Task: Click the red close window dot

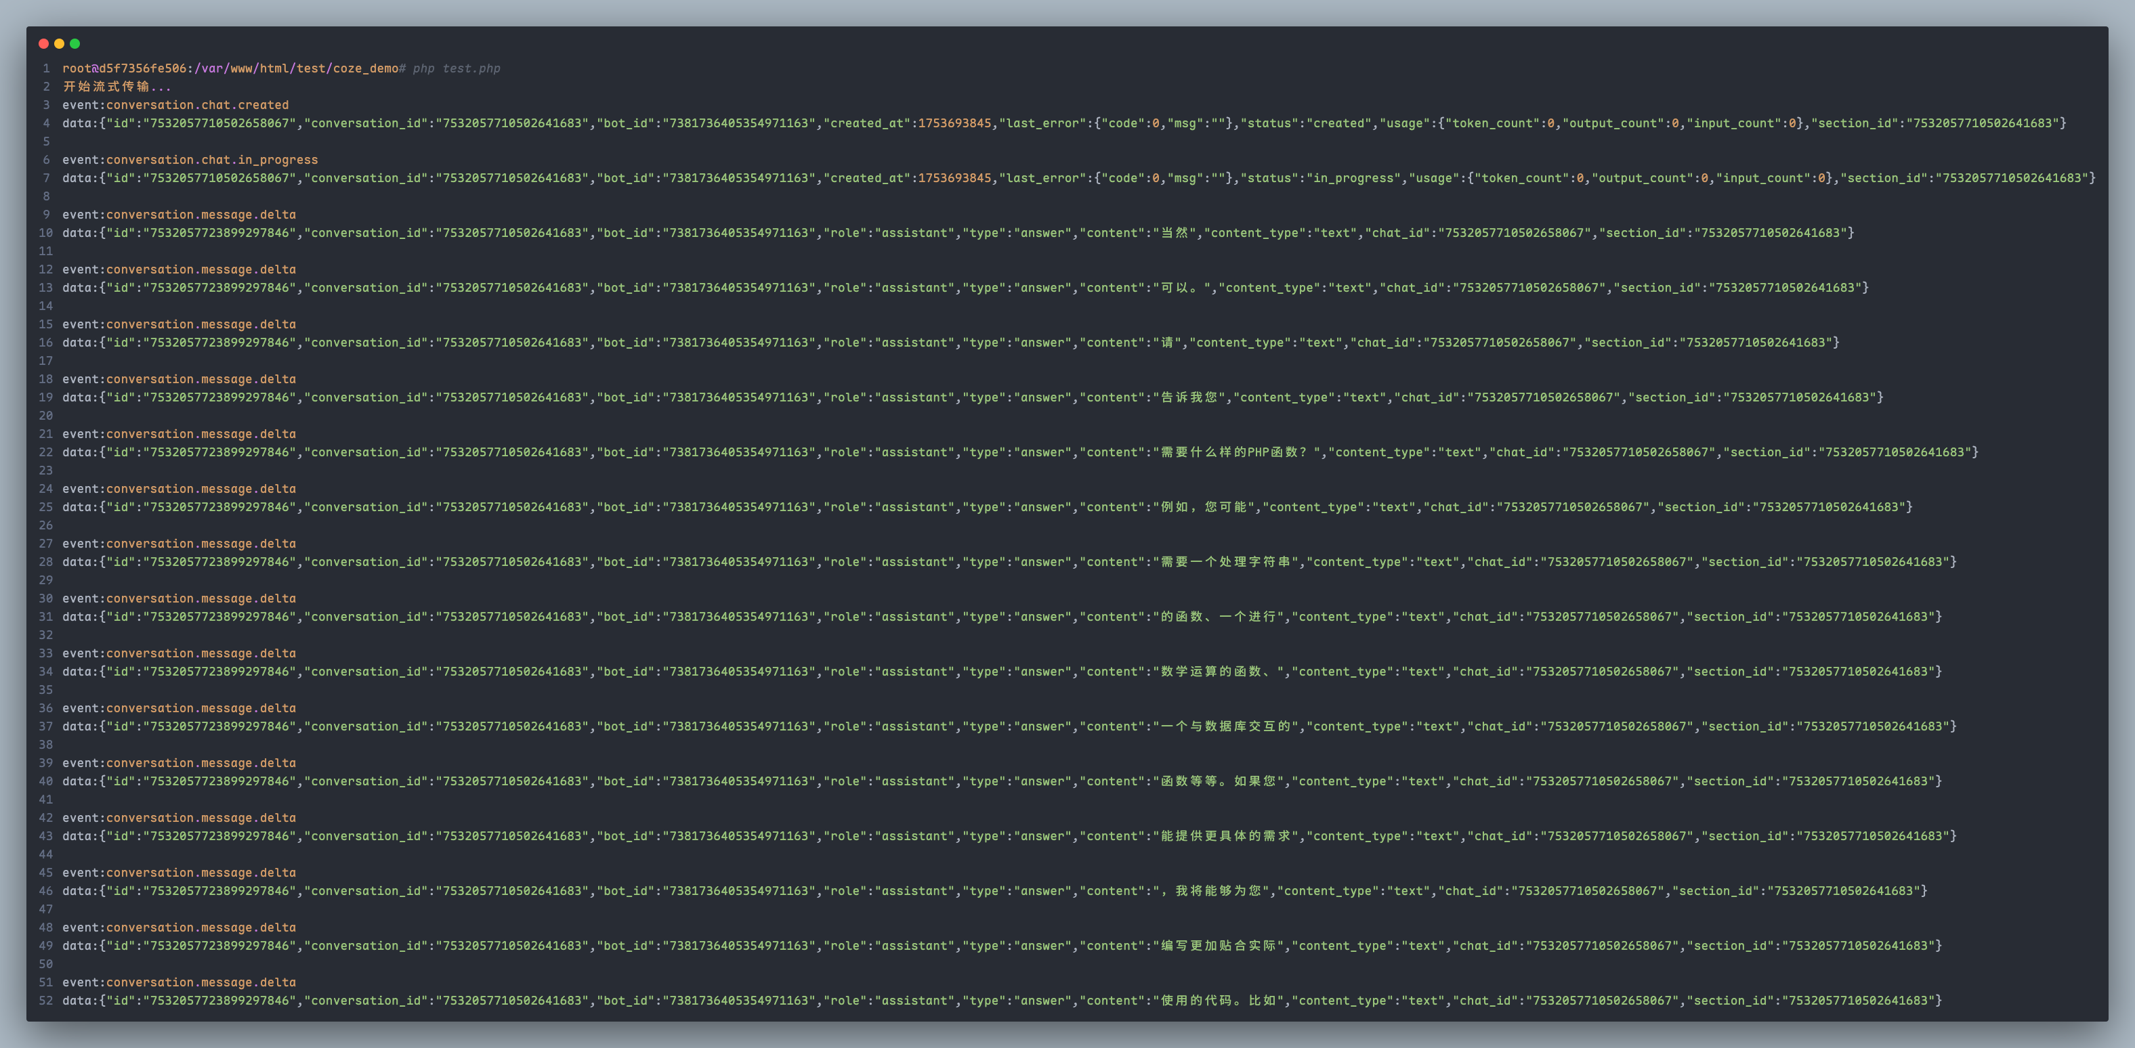Action: coord(43,43)
